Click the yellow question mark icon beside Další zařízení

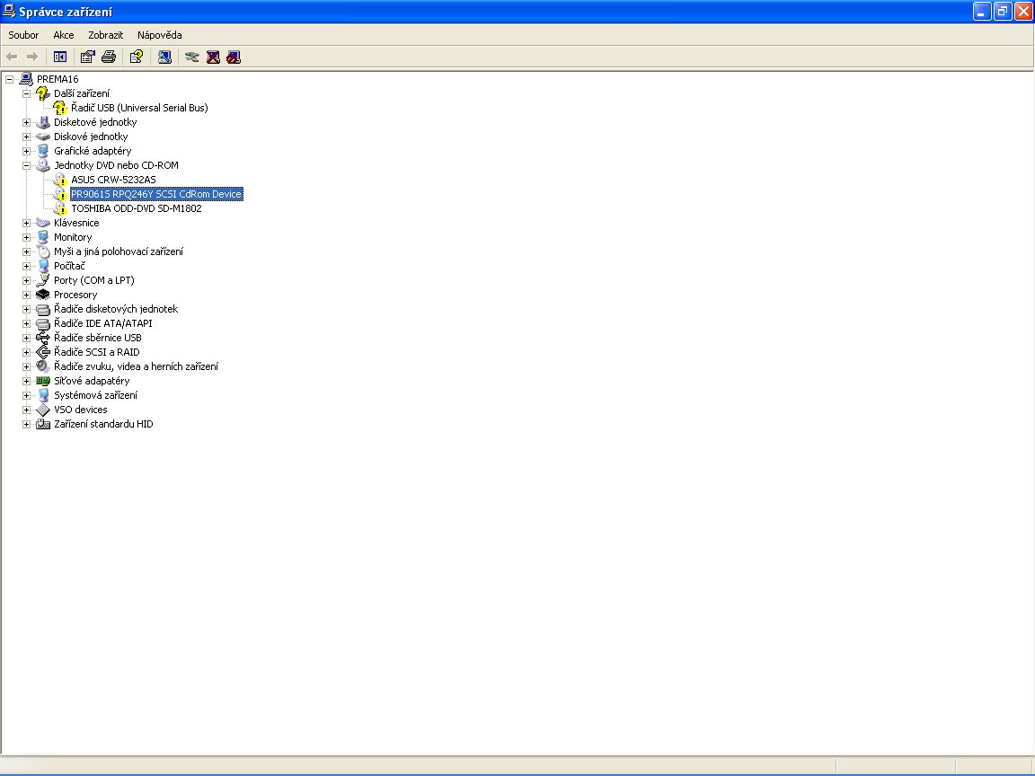43,93
